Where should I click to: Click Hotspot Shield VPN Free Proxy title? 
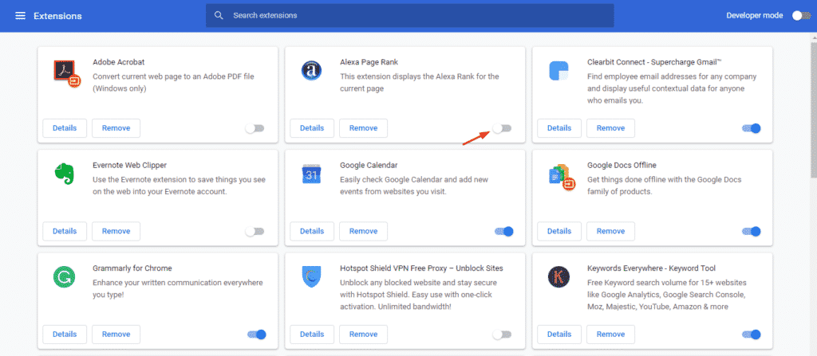(421, 268)
